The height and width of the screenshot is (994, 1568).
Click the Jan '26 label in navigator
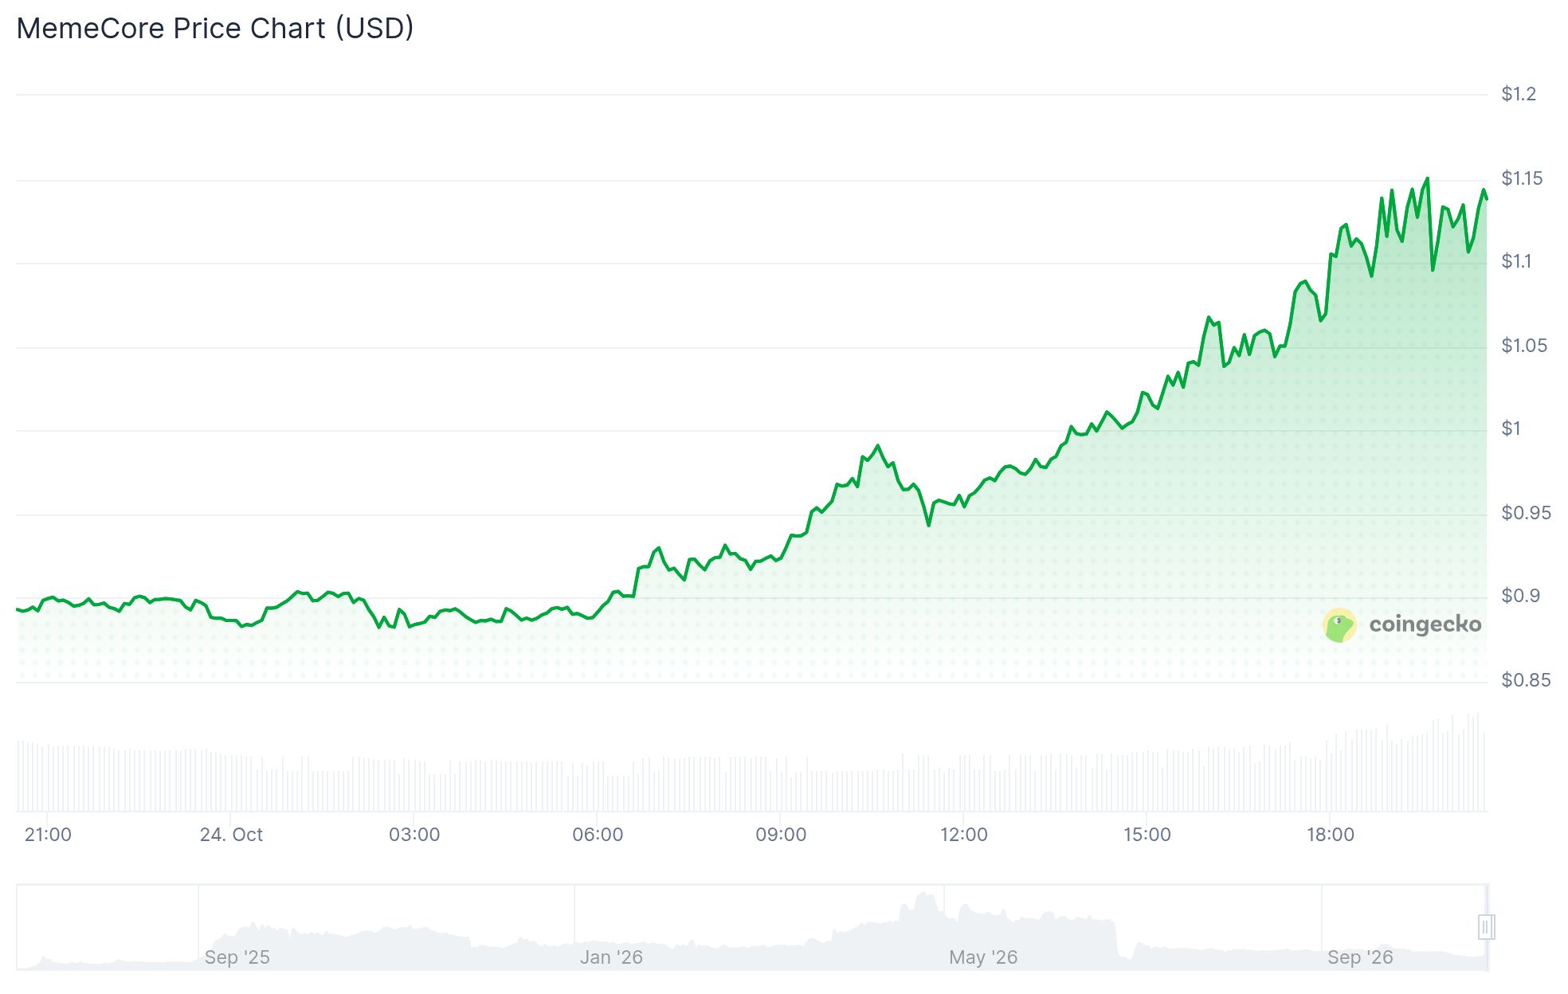(611, 957)
